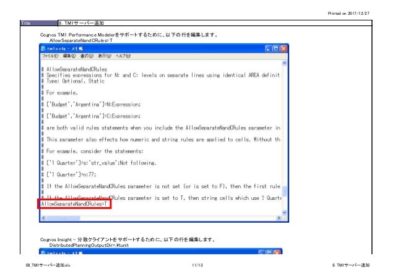Open the 書式(O) menu in Notepad
Image resolution: width=395 pixels, height=279 pixels.
87,56
